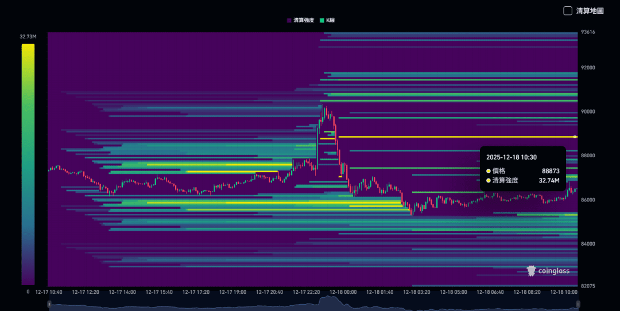Click the green K線 legend swatch

(x=322, y=20)
